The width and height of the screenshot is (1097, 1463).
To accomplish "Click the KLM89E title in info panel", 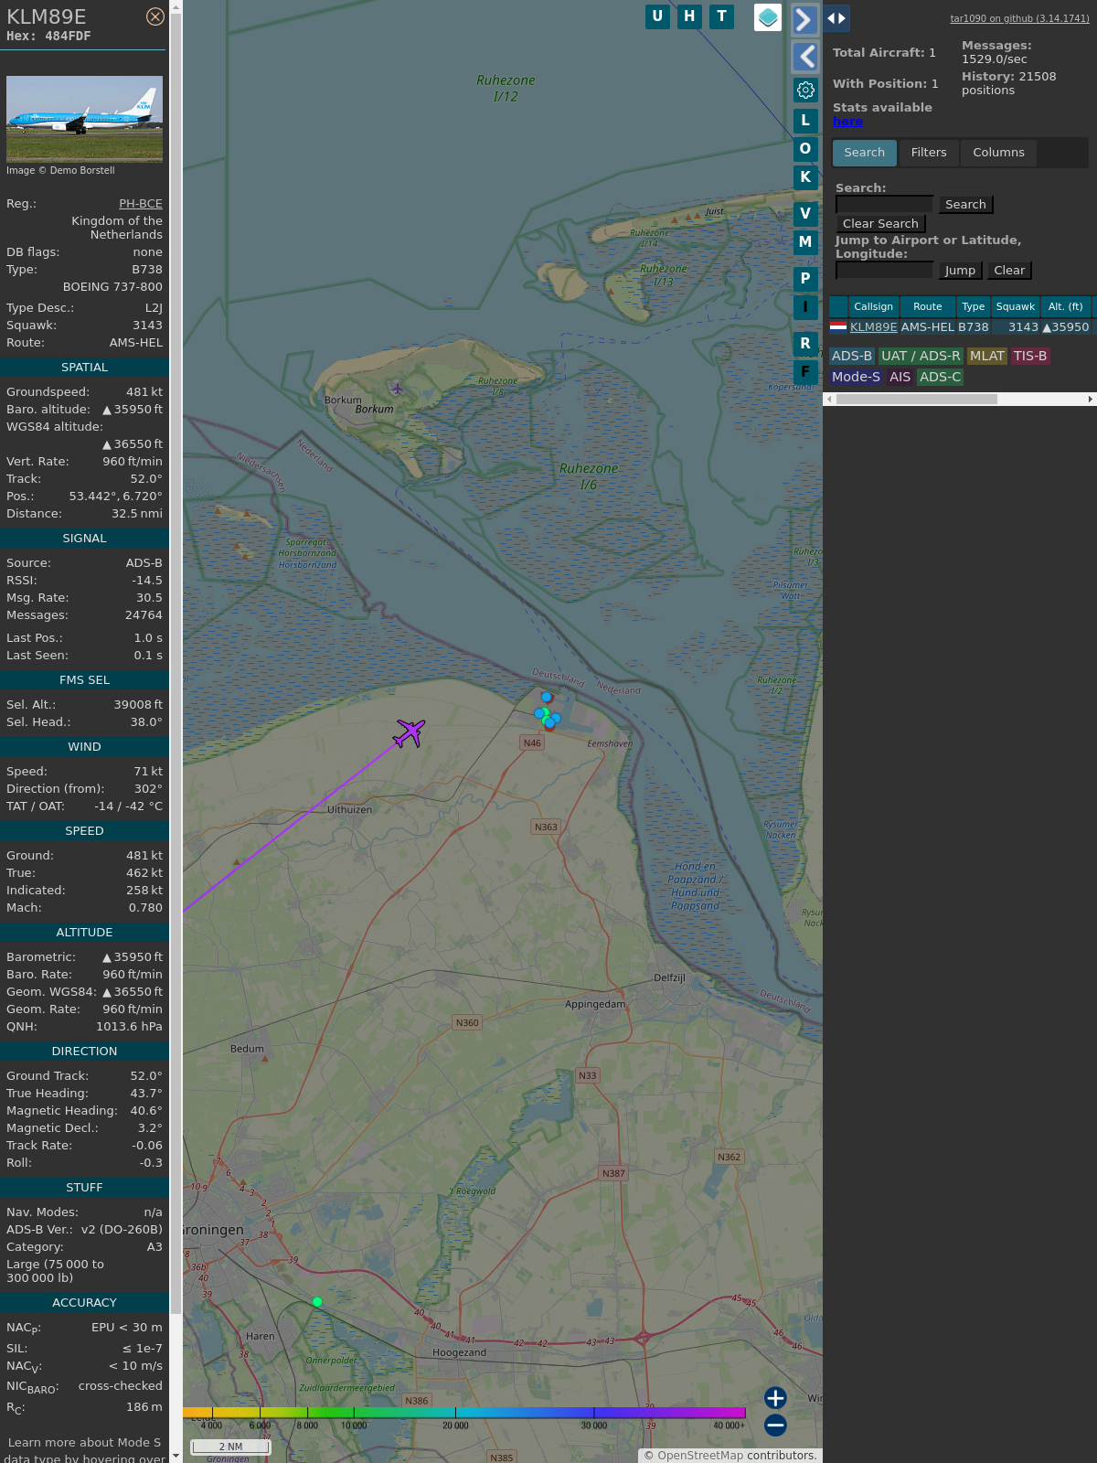I will pyautogui.click(x=47, y=16).
